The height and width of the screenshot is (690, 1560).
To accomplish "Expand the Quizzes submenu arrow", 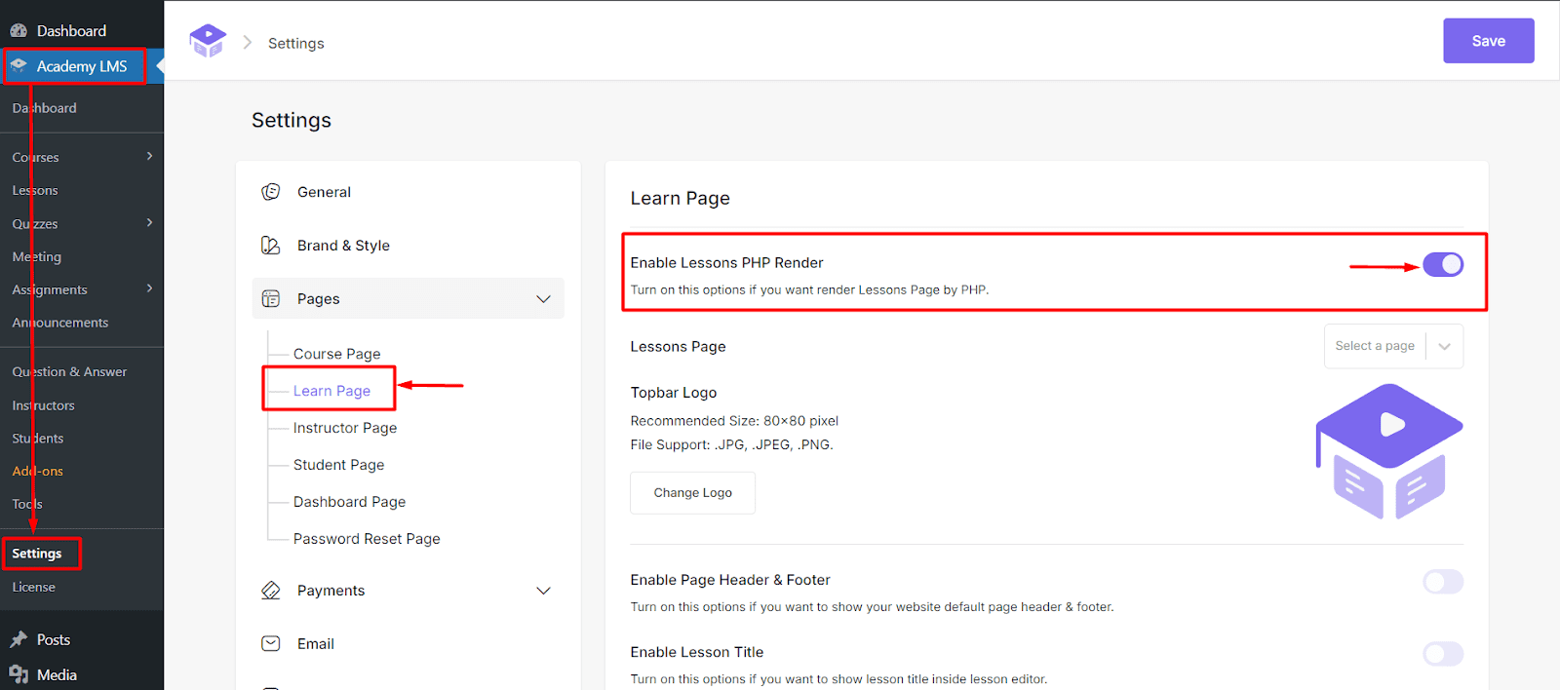I will coord(149,222).
